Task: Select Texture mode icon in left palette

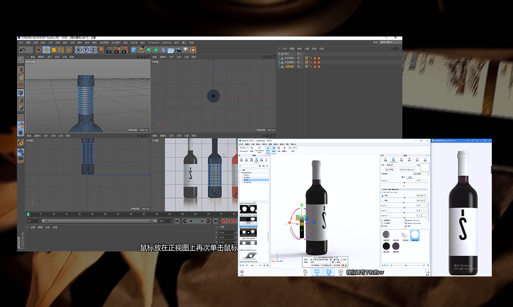Action: [x=20, y=77]
